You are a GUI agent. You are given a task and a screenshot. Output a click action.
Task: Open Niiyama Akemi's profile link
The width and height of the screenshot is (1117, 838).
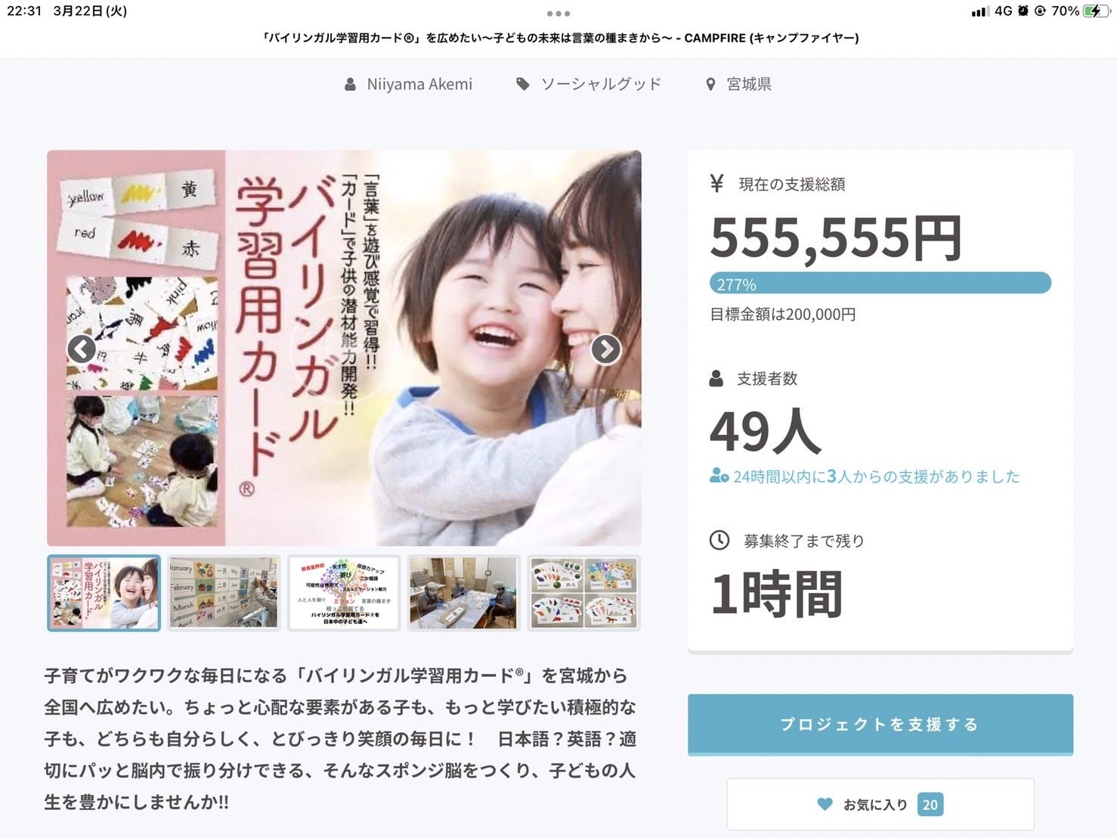[419, 84]
